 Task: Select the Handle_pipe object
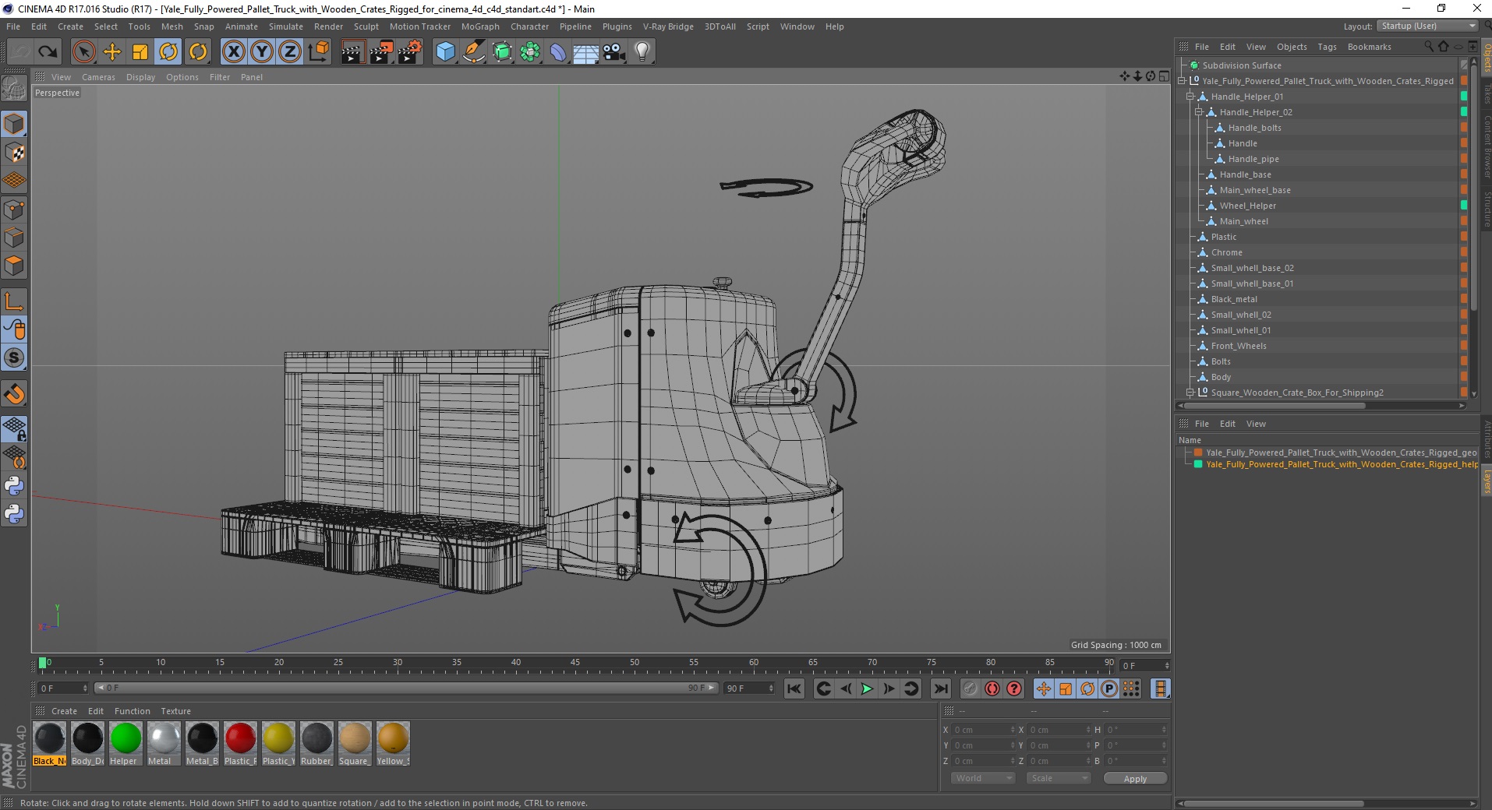click(1253, 159)
